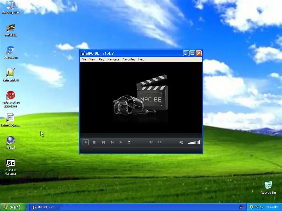The width and height of the screenshot is (282, 211).
Task: Click the eject/open file icon
Action: pyautogui.click(x=129, y=142)
